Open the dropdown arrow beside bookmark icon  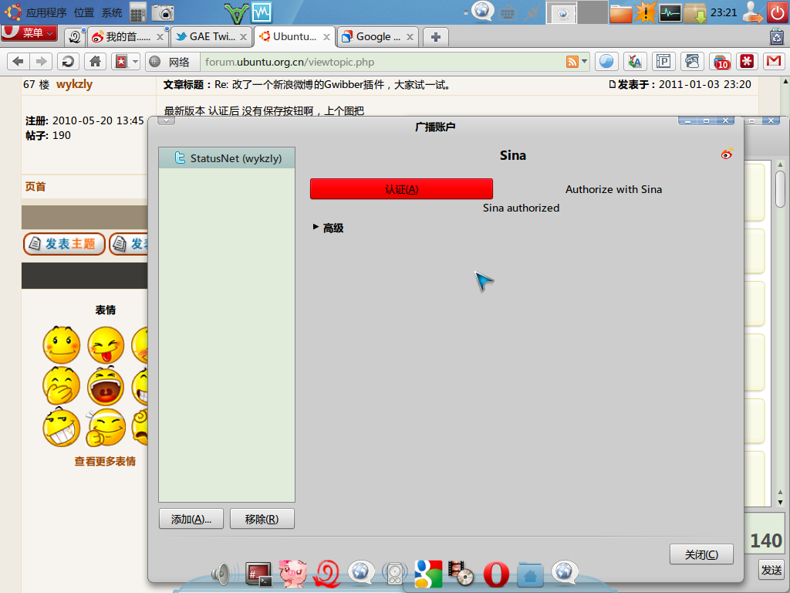coord(135,62)
